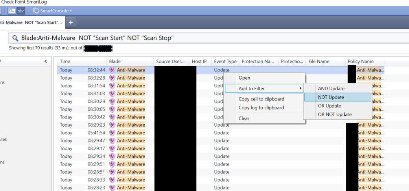Image resolution: width=409 pixels, height=191 pixels.
Task: Click Anti-Malware shield icon in 08:28:23 row
Action: pos(112,187)
